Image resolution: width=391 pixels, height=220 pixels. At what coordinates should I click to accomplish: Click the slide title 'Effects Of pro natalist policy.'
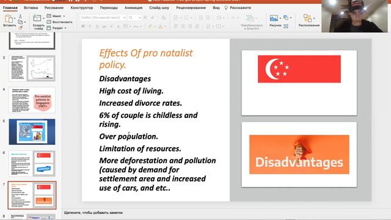tap(146, 59)
